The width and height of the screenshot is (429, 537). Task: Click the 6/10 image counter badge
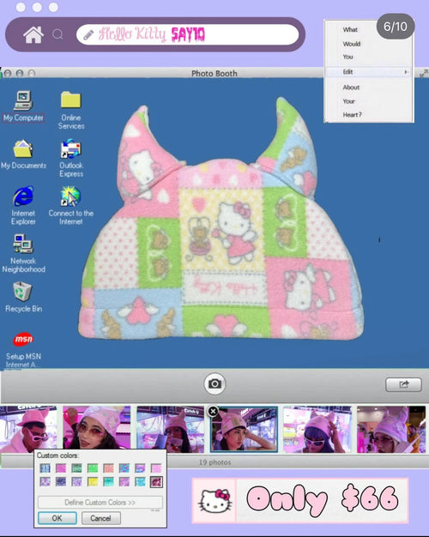click(396, 27)
